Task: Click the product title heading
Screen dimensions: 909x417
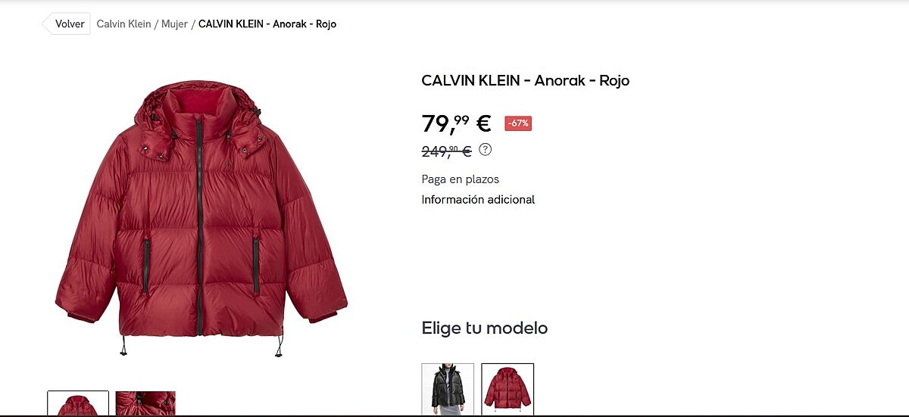Action: click(x=526, y=80)
